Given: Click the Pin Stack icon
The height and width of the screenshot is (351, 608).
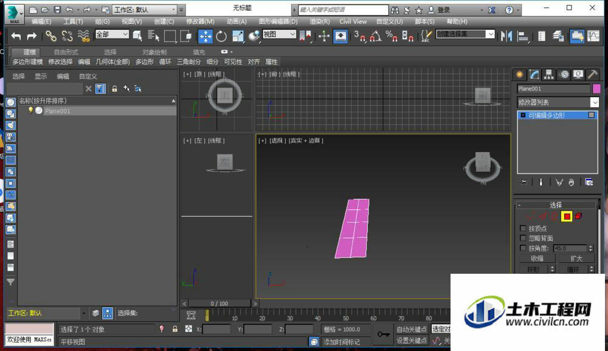Looking at the screenshot, I should click(523, 182).
